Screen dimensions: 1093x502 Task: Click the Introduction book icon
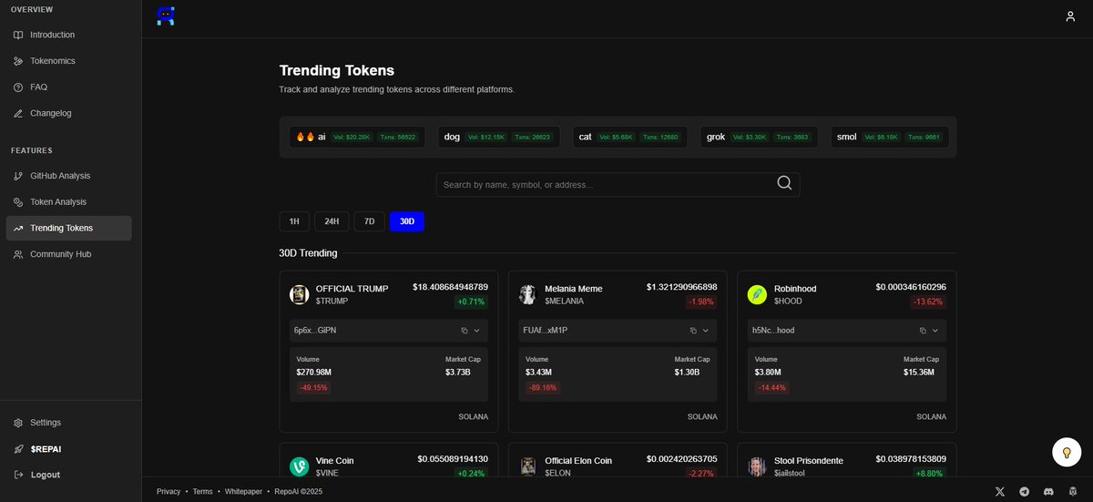click(19, 35)
